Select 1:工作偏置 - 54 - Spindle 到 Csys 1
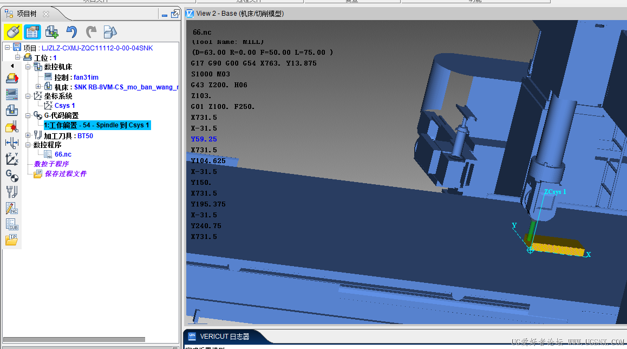Viewport: 627px width, 349px height. 97,125
